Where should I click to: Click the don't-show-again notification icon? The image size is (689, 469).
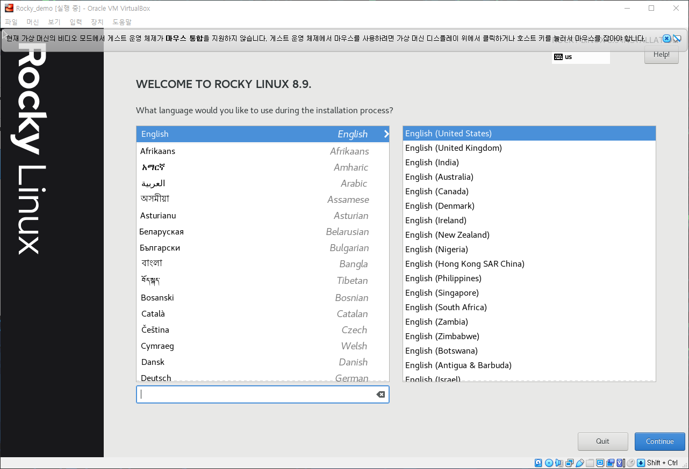click(677, 39)
